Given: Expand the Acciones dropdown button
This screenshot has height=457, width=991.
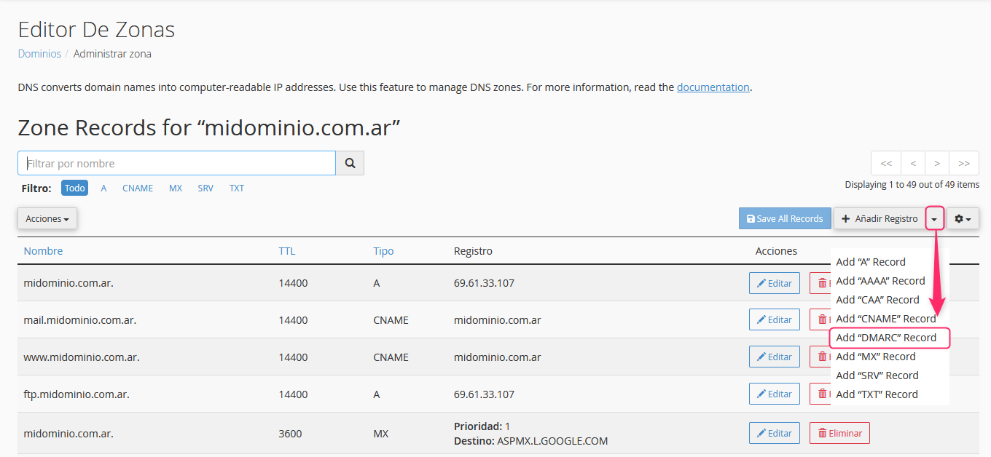Looking at the screenshot, I should (x=47, y=218).
